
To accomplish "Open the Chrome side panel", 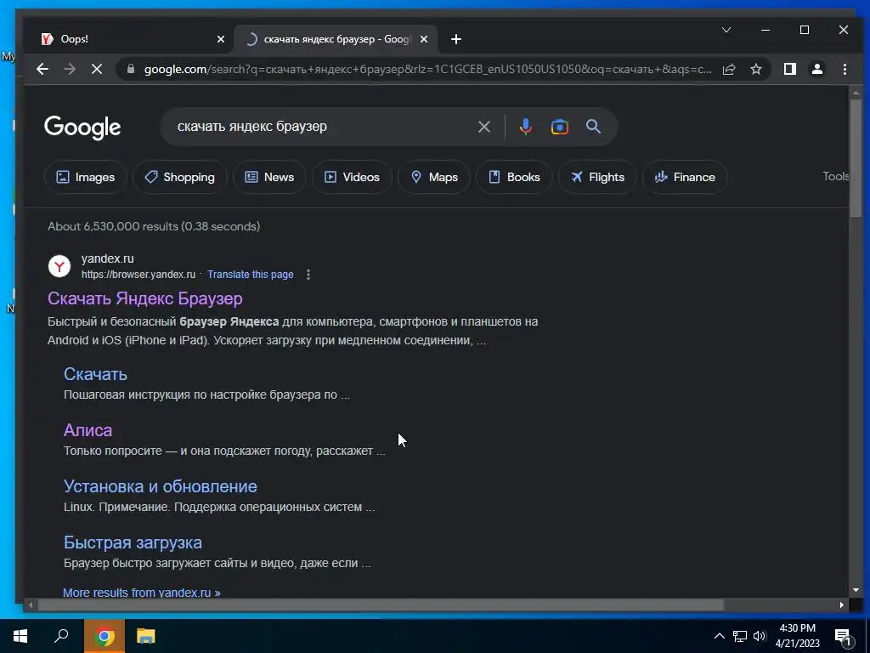I will pyautogui.click(x=789, y=69).
